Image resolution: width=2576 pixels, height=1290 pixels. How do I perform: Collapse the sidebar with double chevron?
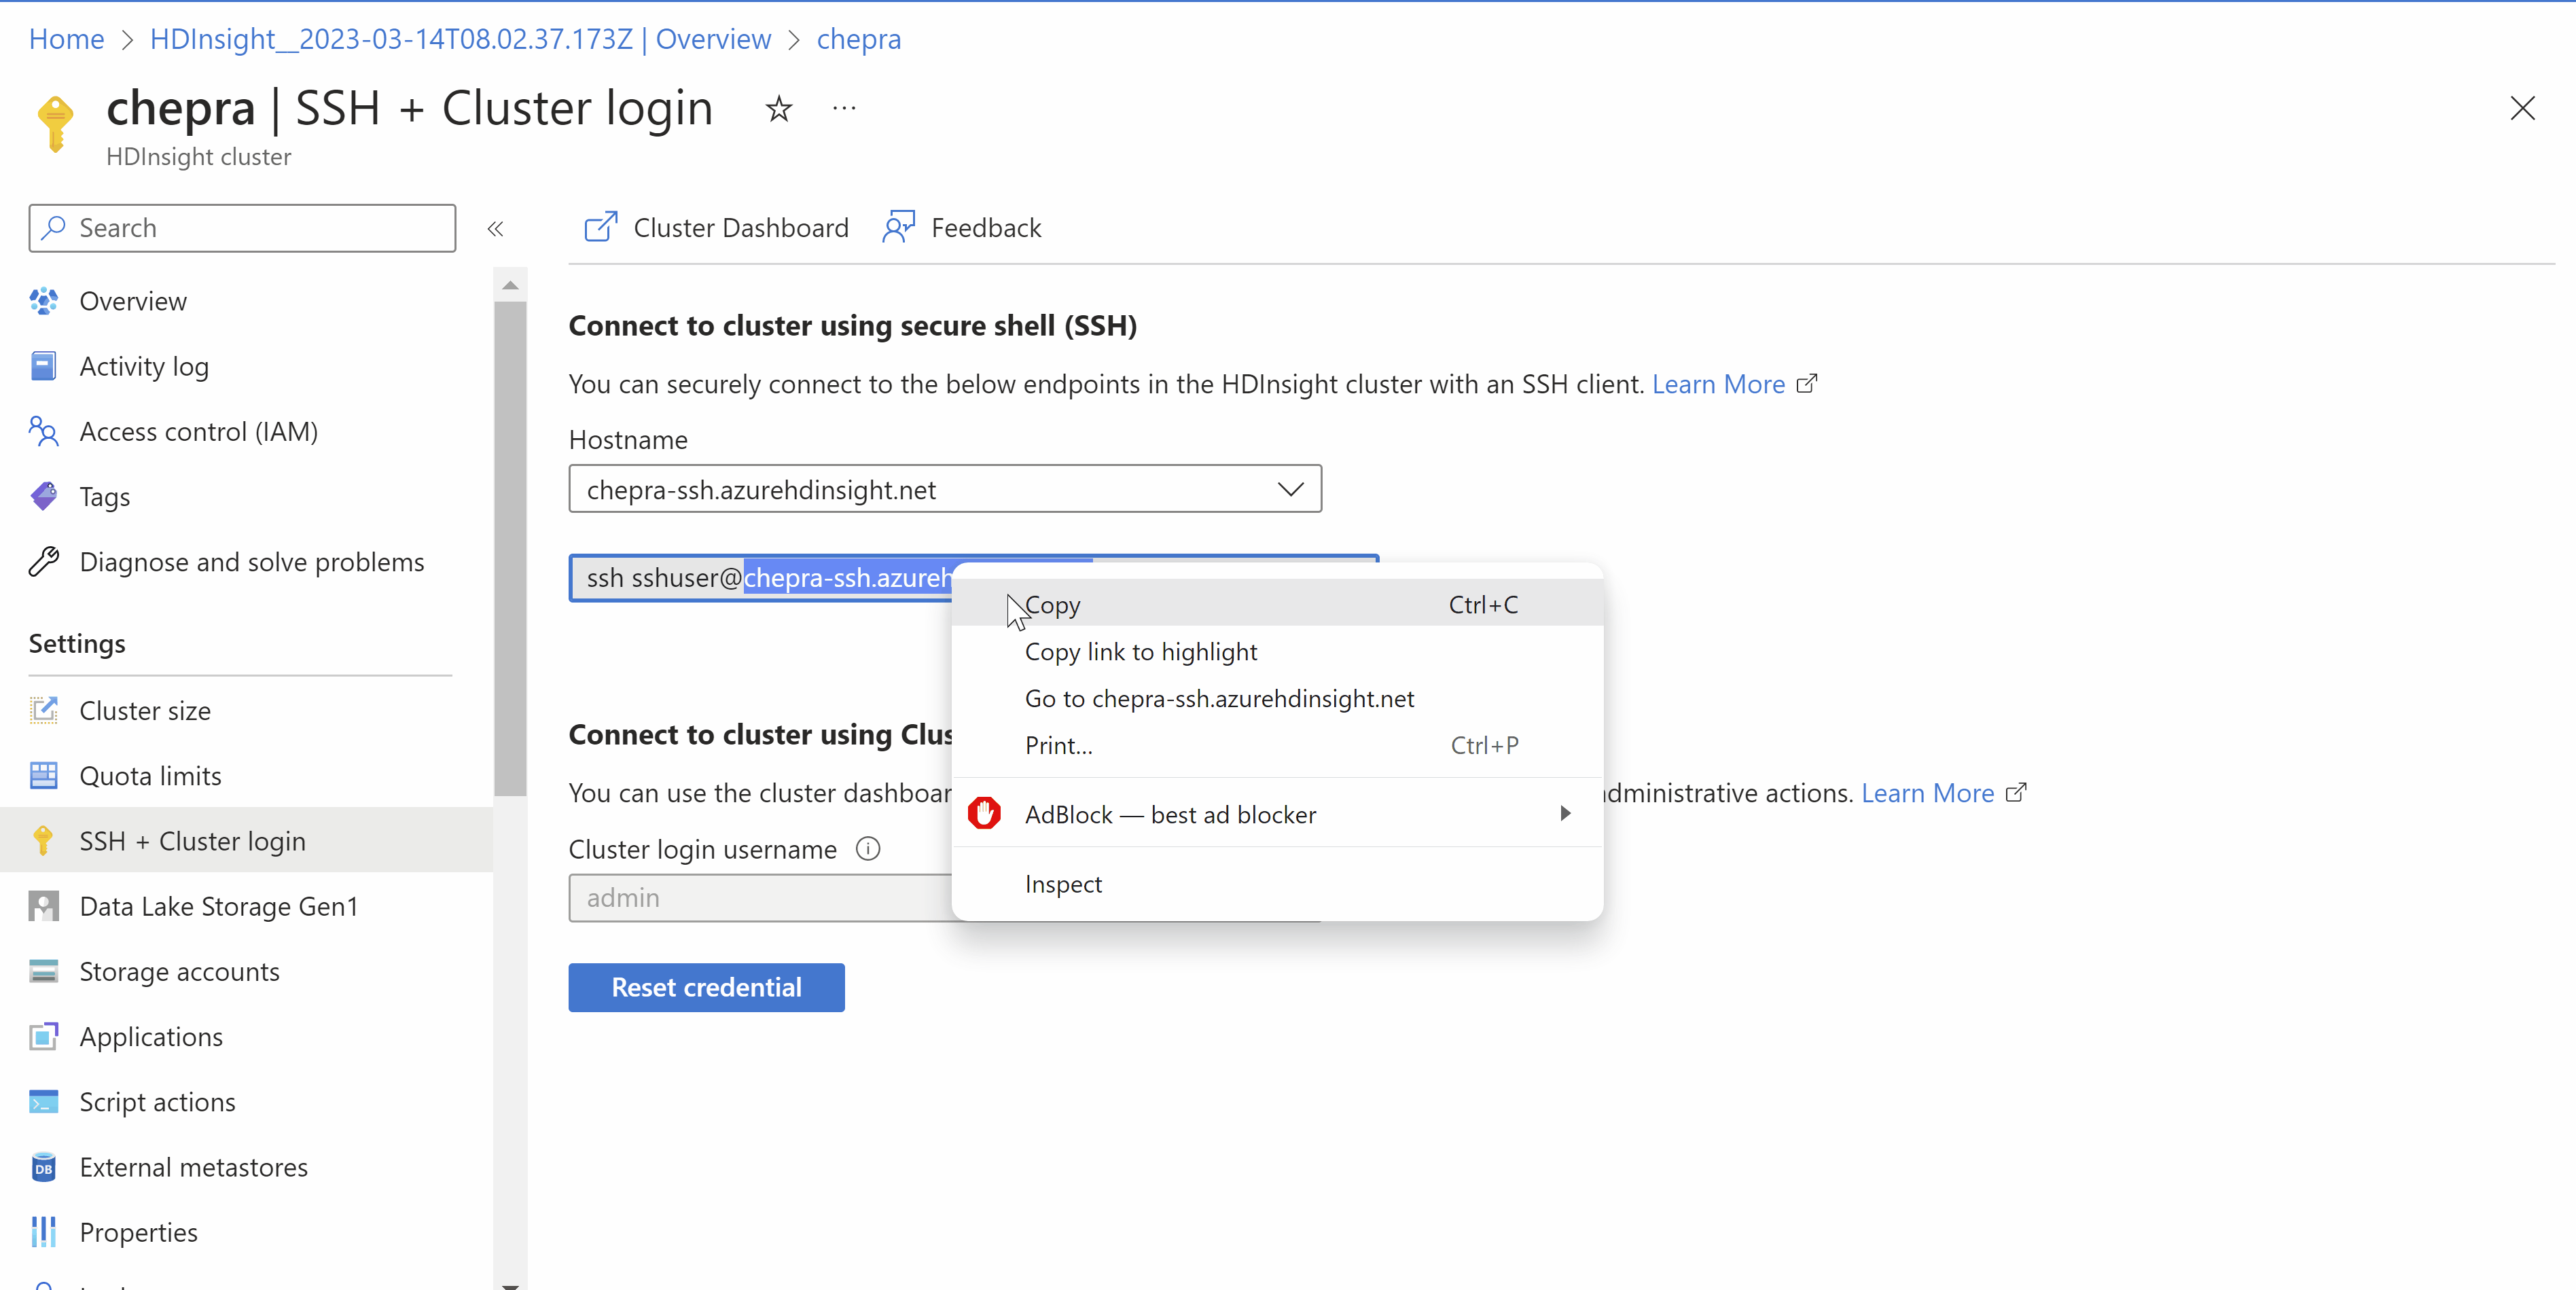click(495, 229)
